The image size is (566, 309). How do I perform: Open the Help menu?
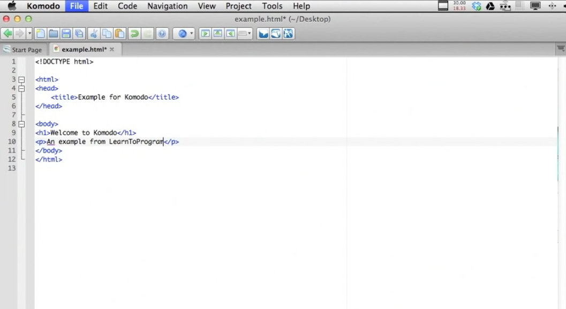click(x=301, y=6)
